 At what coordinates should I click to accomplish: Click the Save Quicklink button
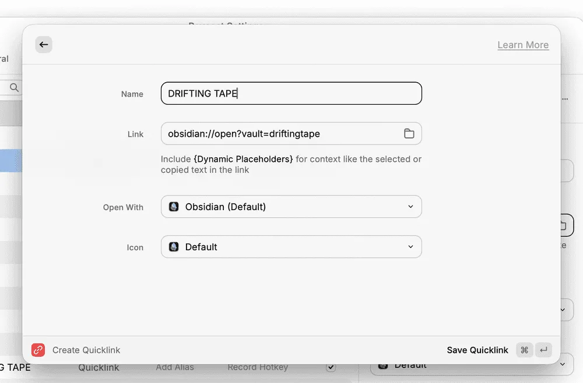(477, 350)
